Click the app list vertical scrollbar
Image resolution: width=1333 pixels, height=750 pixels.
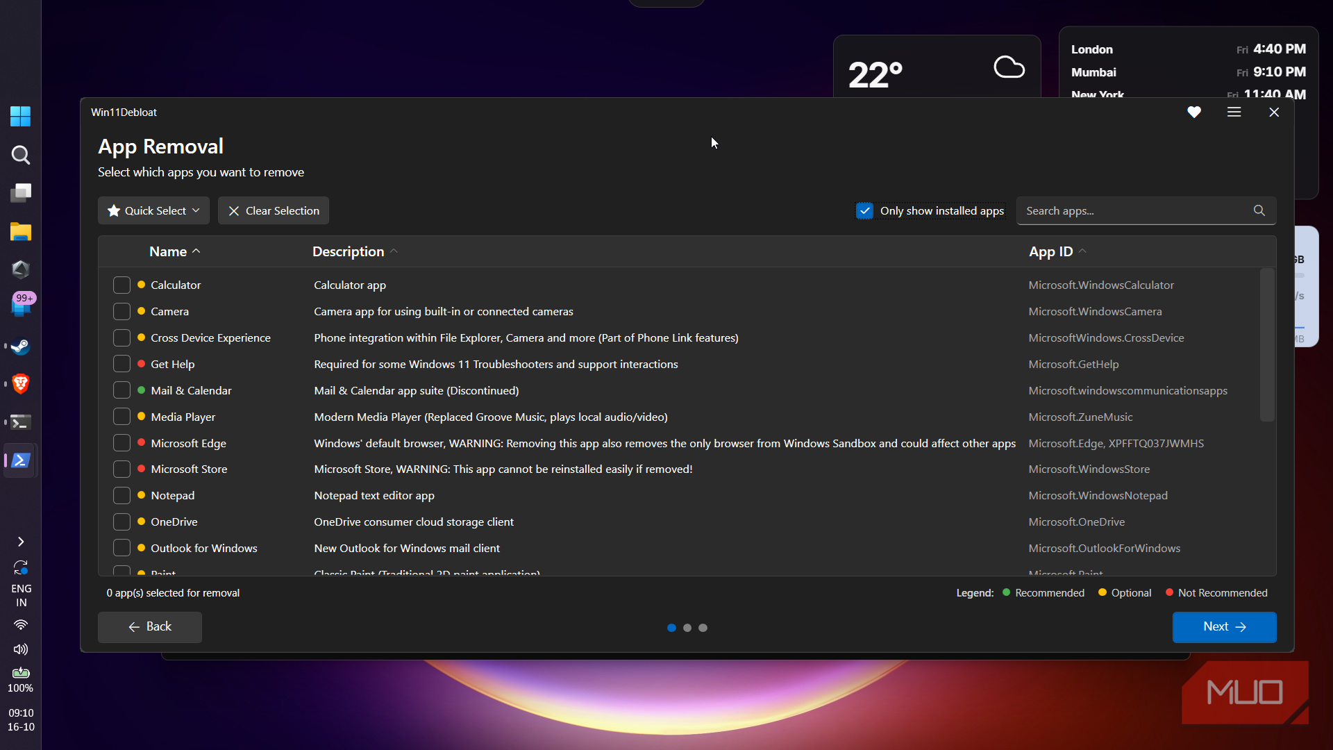[x=1267, y=345]
